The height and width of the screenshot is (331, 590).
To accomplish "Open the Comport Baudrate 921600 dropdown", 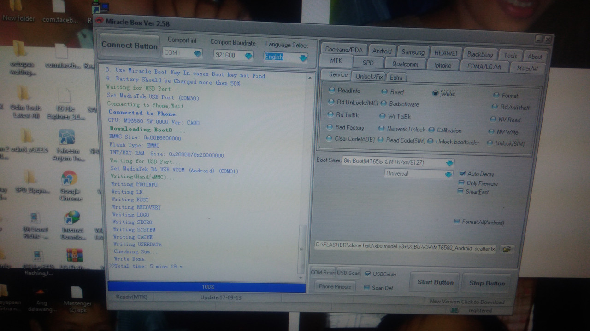I will [x=234, y=55].
